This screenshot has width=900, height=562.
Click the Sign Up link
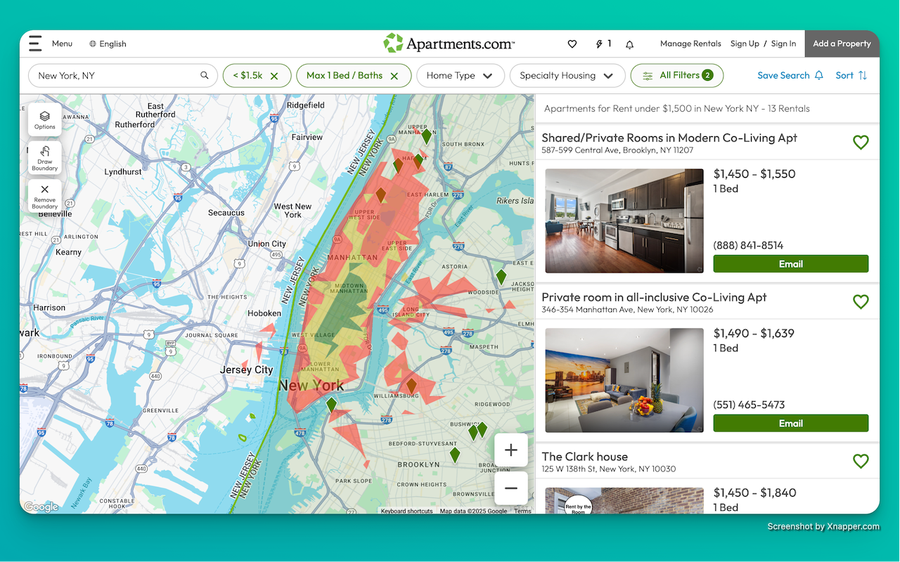[745, 44]
